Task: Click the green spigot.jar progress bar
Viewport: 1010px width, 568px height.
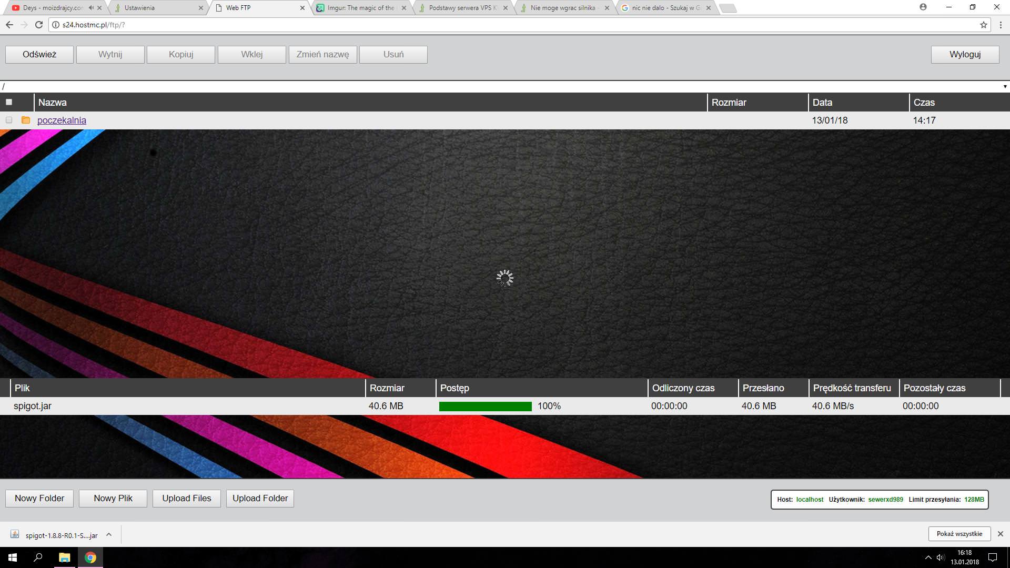Action: pos(485,406)
